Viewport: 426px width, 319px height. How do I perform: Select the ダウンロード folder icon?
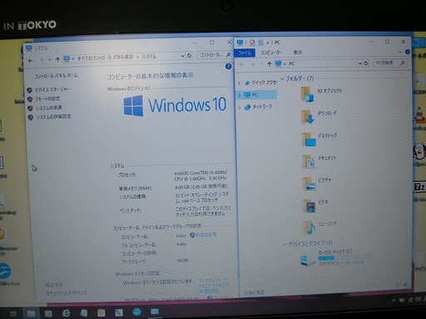click(x=308, y=117)
